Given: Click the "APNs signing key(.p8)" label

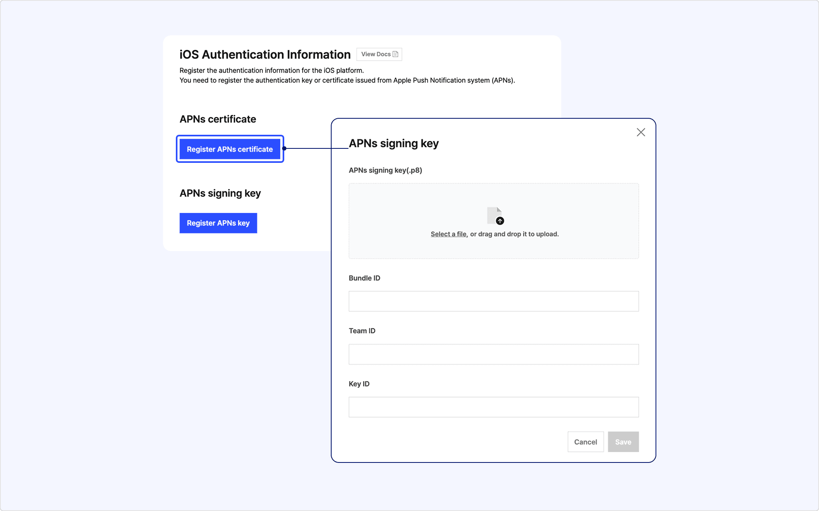Looking at the screenshot, I should pyautogui.click(x=385, y=170).
